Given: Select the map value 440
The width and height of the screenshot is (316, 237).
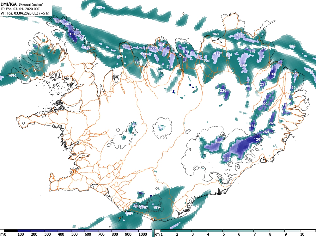Looking at the screenshot, I should [219, 142].
